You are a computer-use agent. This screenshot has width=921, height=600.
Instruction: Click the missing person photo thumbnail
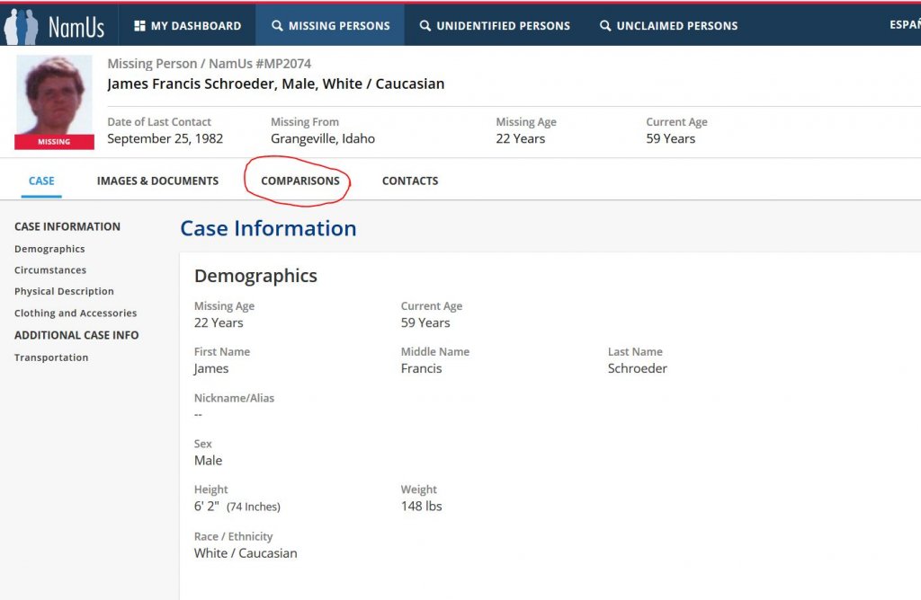(x=54, y=96)
